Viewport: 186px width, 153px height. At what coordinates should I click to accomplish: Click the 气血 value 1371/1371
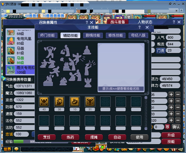coord(24,86)
